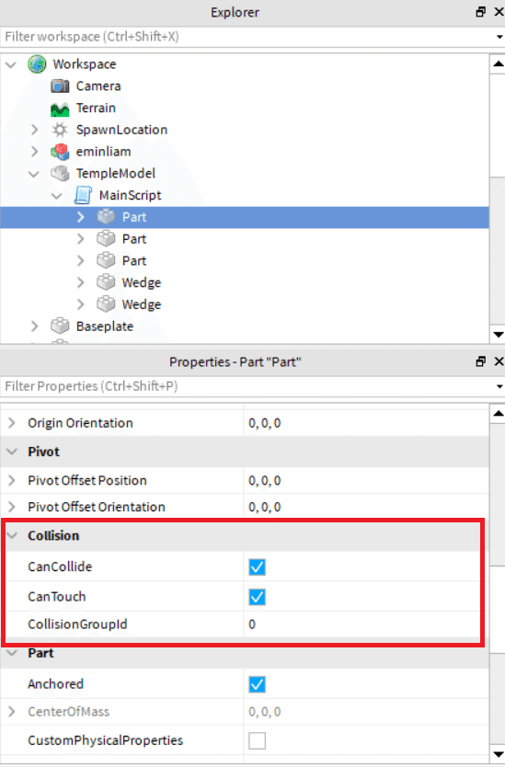Screen dimensions: 505x767
Task: Click Properties scrollbar up arrow
Action: coord(498,414)
